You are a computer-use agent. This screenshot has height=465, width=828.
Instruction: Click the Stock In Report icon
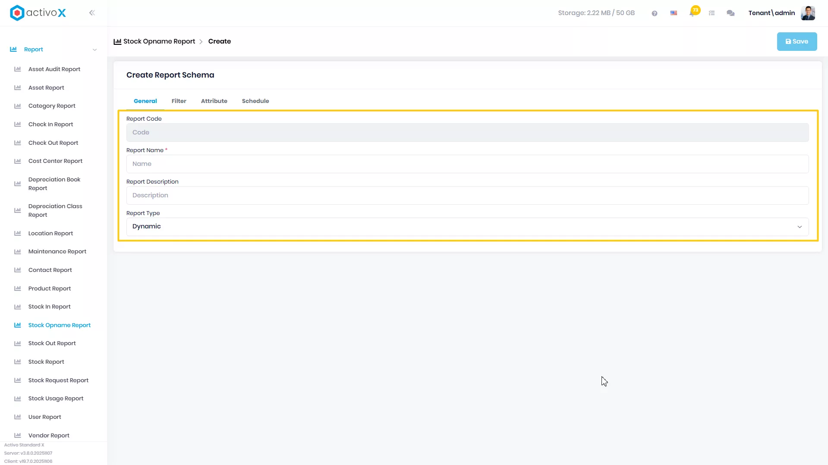[x=18, y=307]
